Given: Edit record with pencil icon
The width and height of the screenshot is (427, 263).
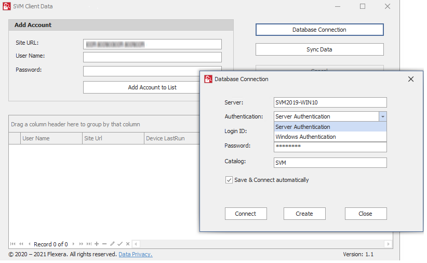Looking at the screenshot, I should point(112,244).
